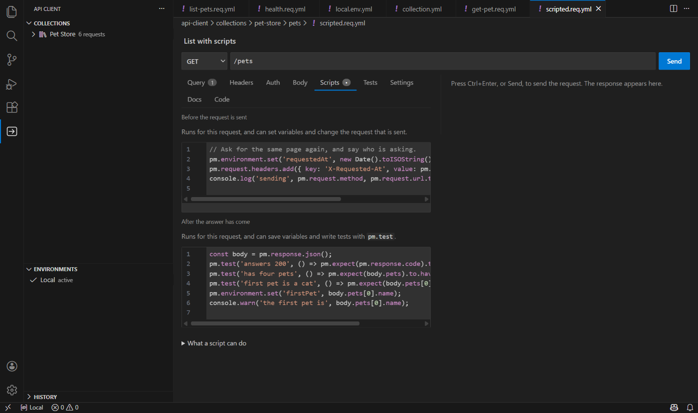Open the Code request tab
Screen dimensions: 698x413
pos(222,100)
